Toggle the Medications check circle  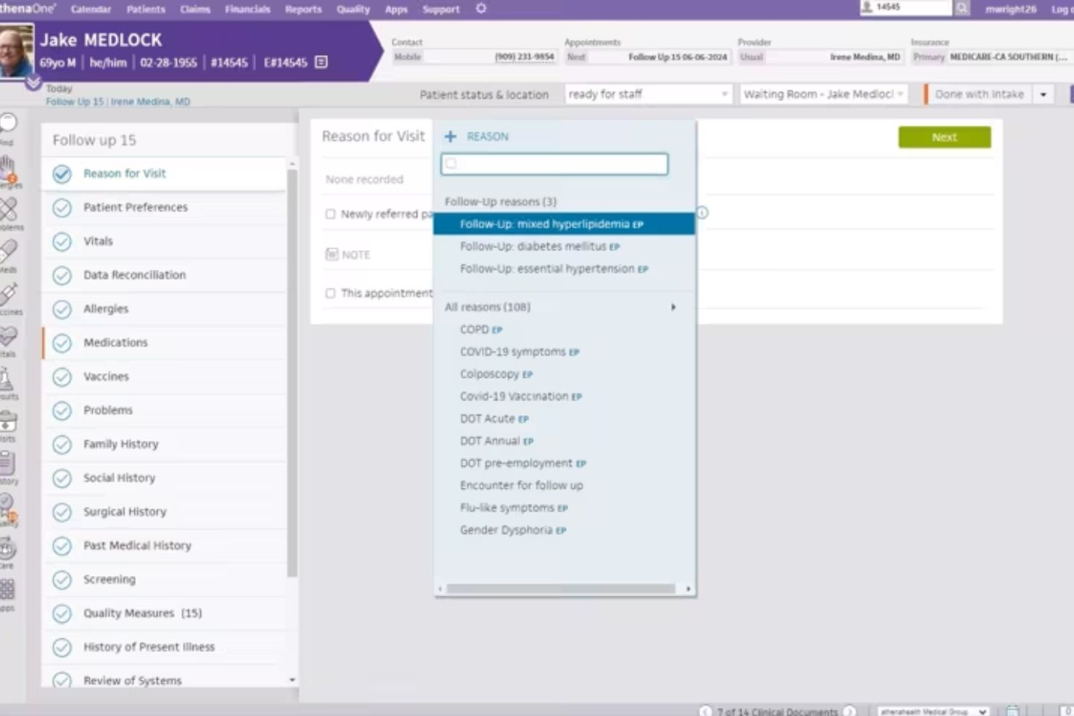pyautogui.click(x=62, y=343)
